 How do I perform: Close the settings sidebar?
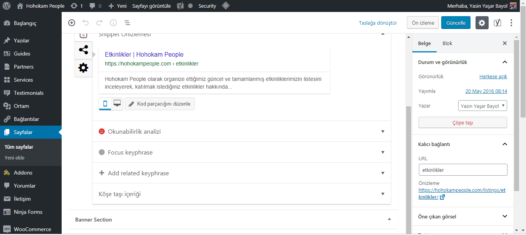click(x=505, y=43)
